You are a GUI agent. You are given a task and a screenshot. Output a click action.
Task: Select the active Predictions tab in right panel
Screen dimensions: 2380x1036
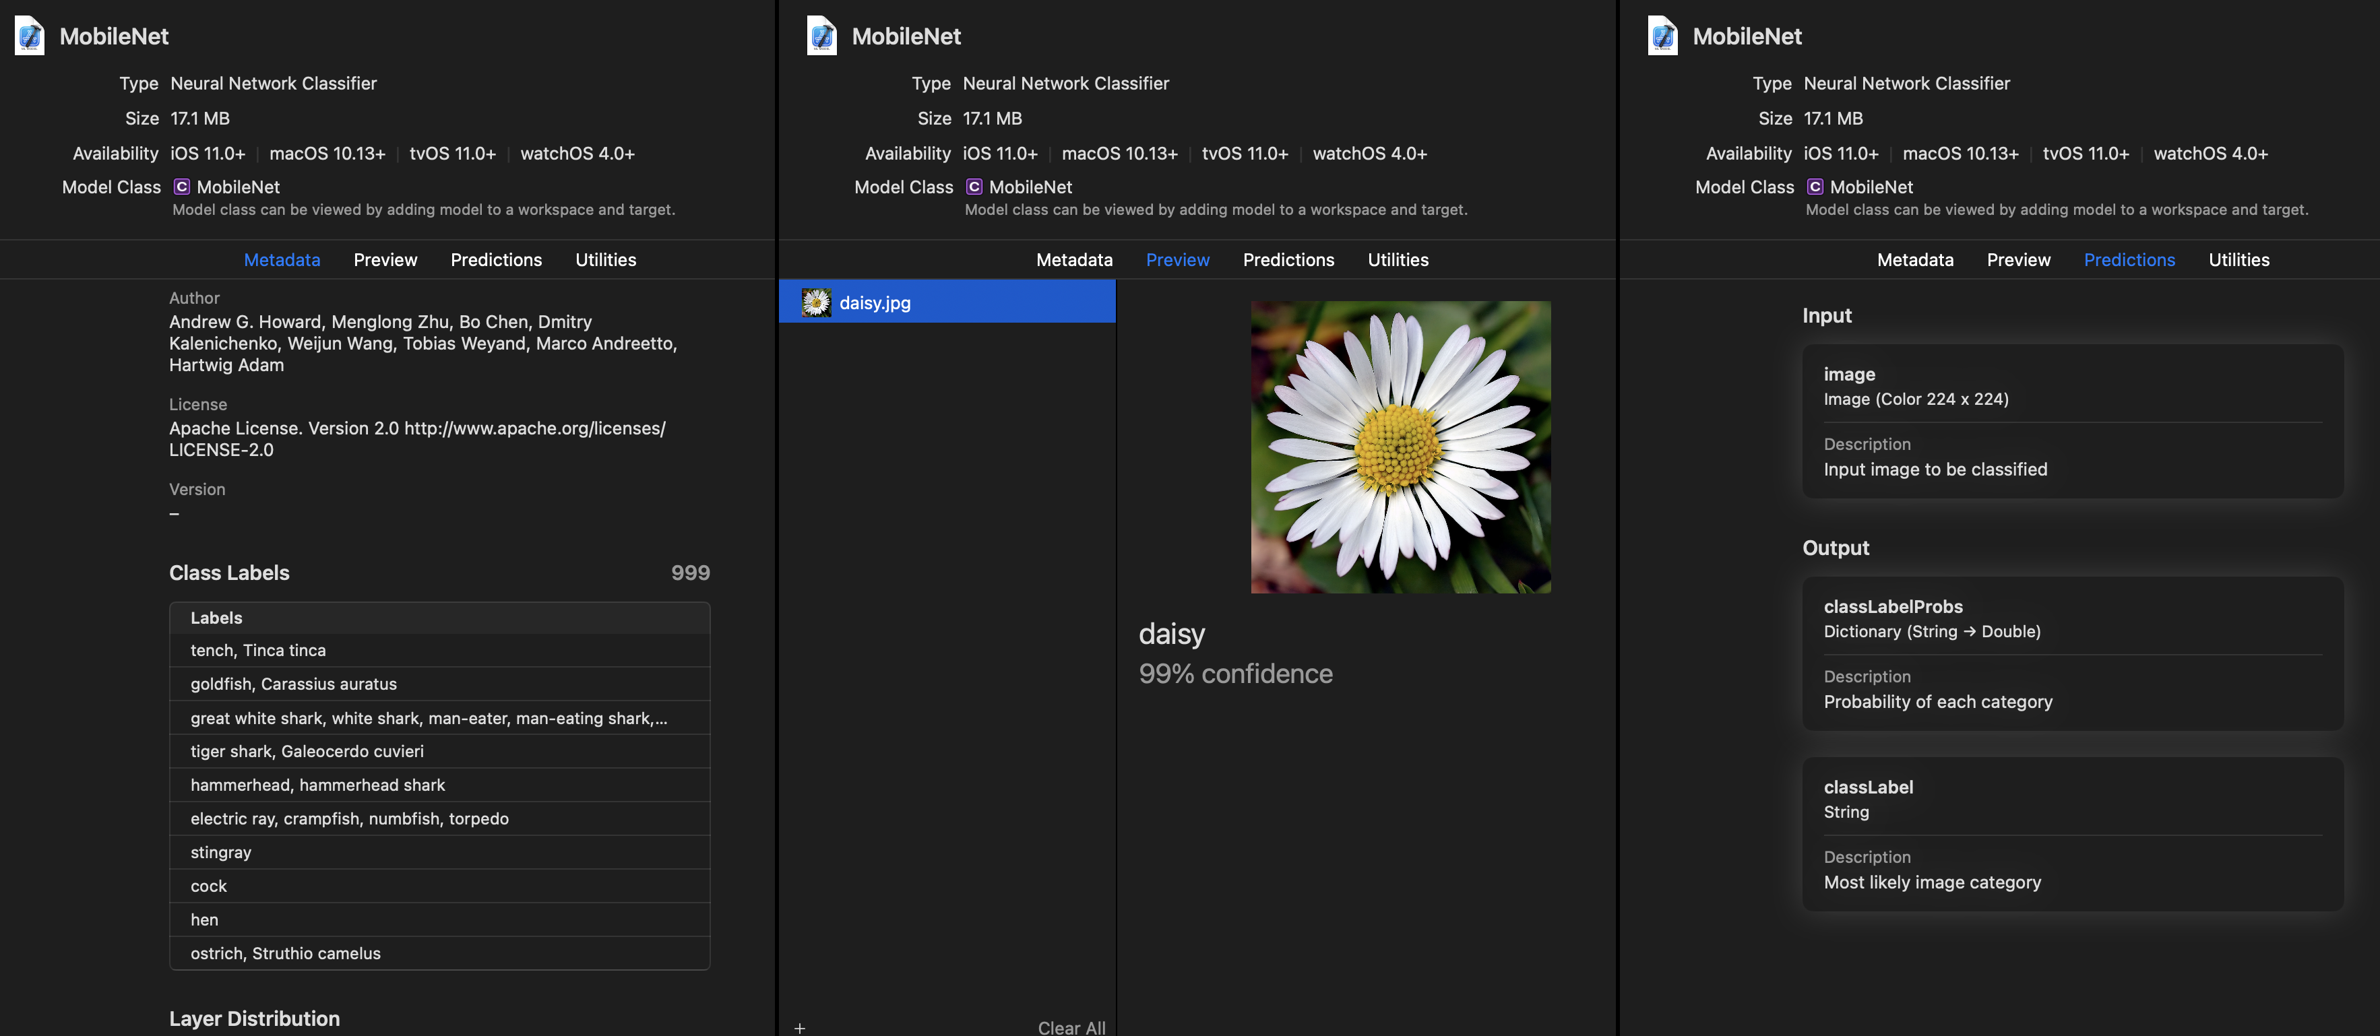2129,259
